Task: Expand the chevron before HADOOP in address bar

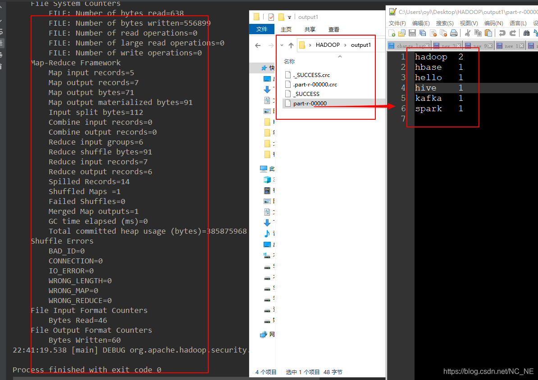Action: coord(310,45)
